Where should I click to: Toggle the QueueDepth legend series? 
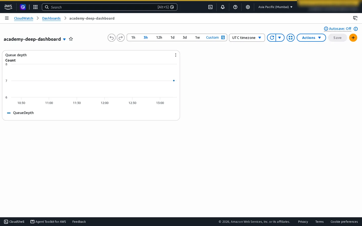pyautogui.click(x=21, y=113)
